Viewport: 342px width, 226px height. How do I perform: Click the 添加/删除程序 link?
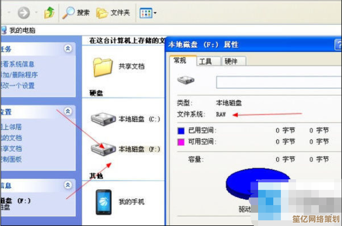19,75
